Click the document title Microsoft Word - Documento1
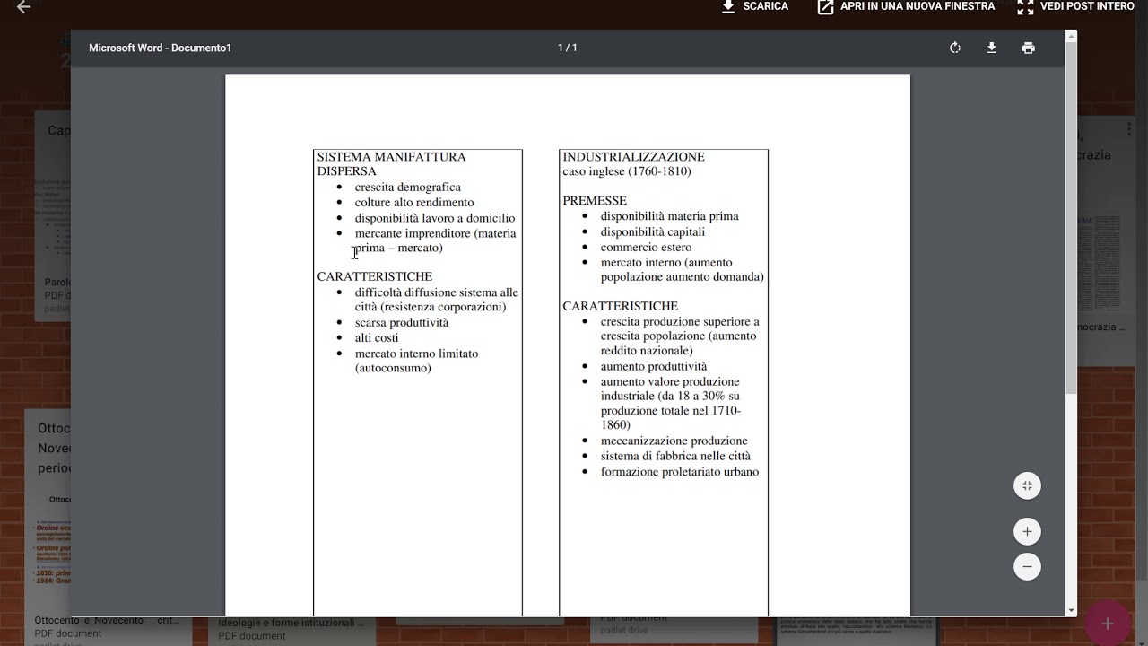1148x646 pixels. [161, 48]
